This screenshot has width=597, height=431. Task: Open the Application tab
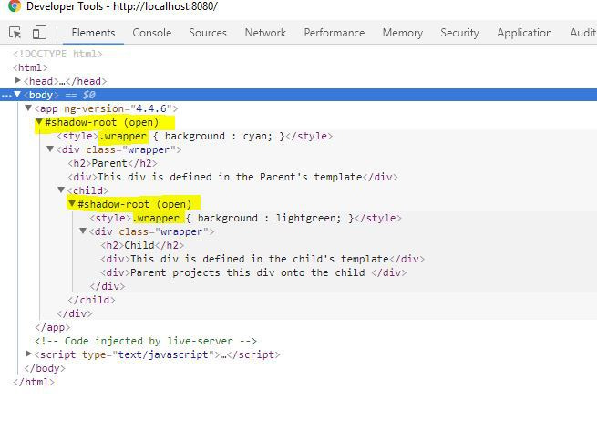click(x=524, y=33)
